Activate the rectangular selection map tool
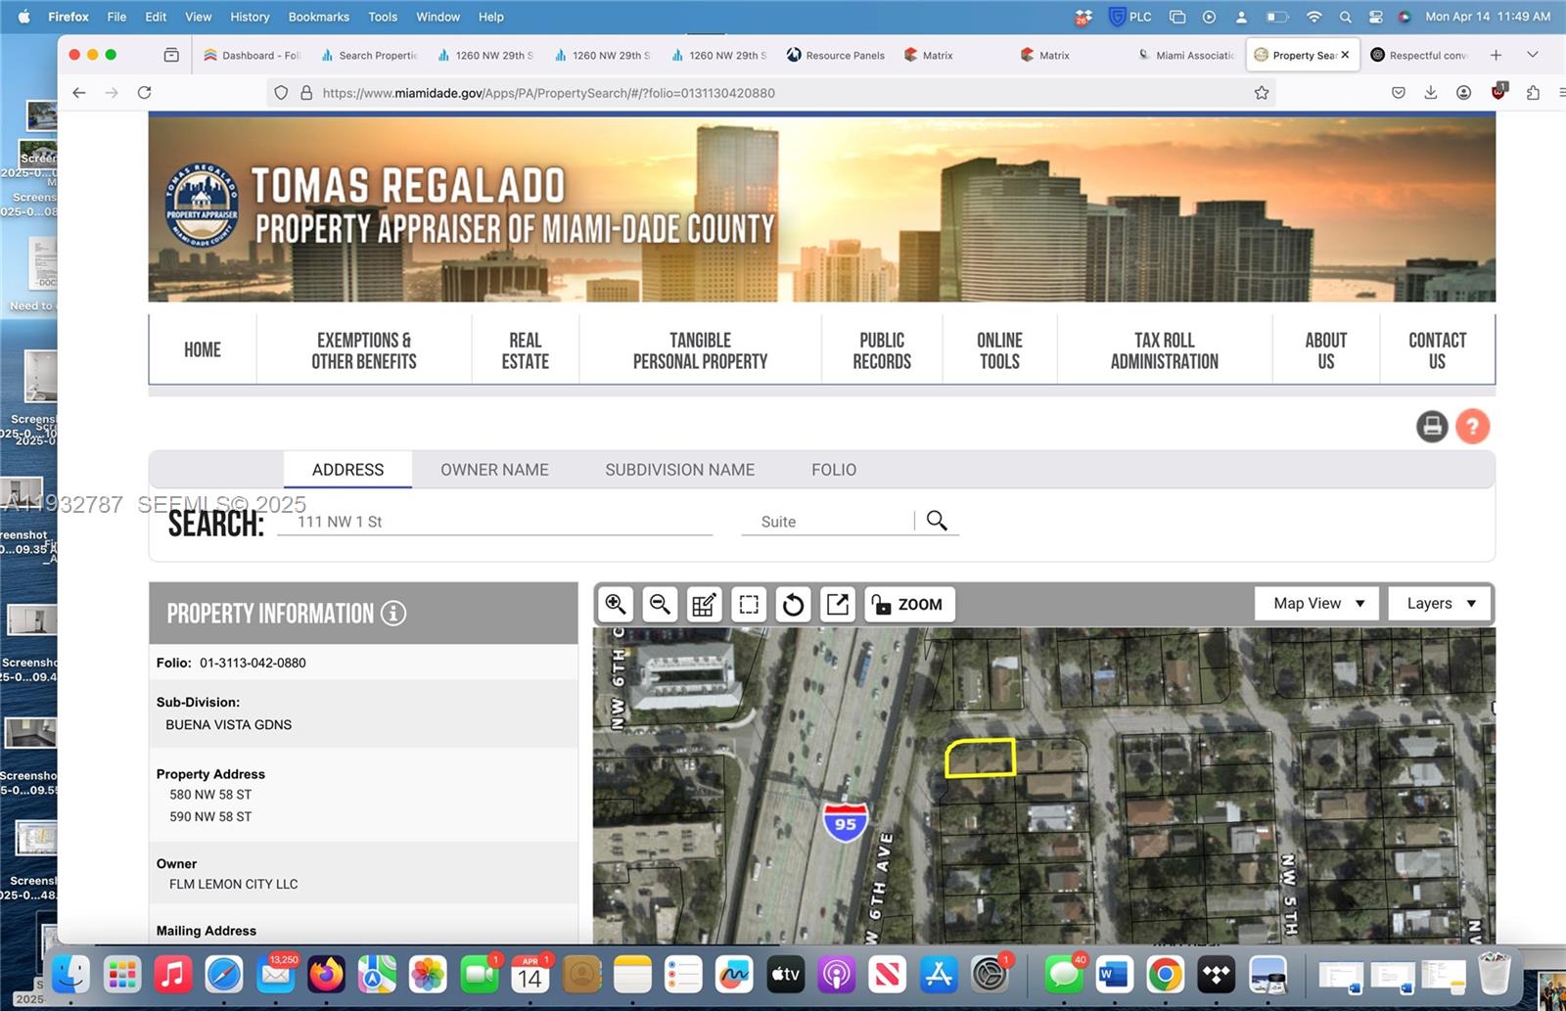 (x=749, y=604)
